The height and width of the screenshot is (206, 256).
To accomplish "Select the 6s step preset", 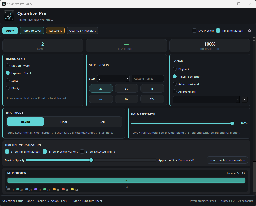I will click(x=101, y=99).
